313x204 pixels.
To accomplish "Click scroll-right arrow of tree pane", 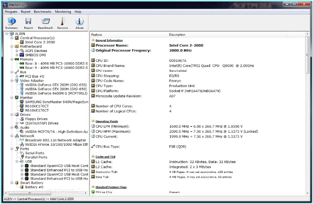I will point(86,193).
